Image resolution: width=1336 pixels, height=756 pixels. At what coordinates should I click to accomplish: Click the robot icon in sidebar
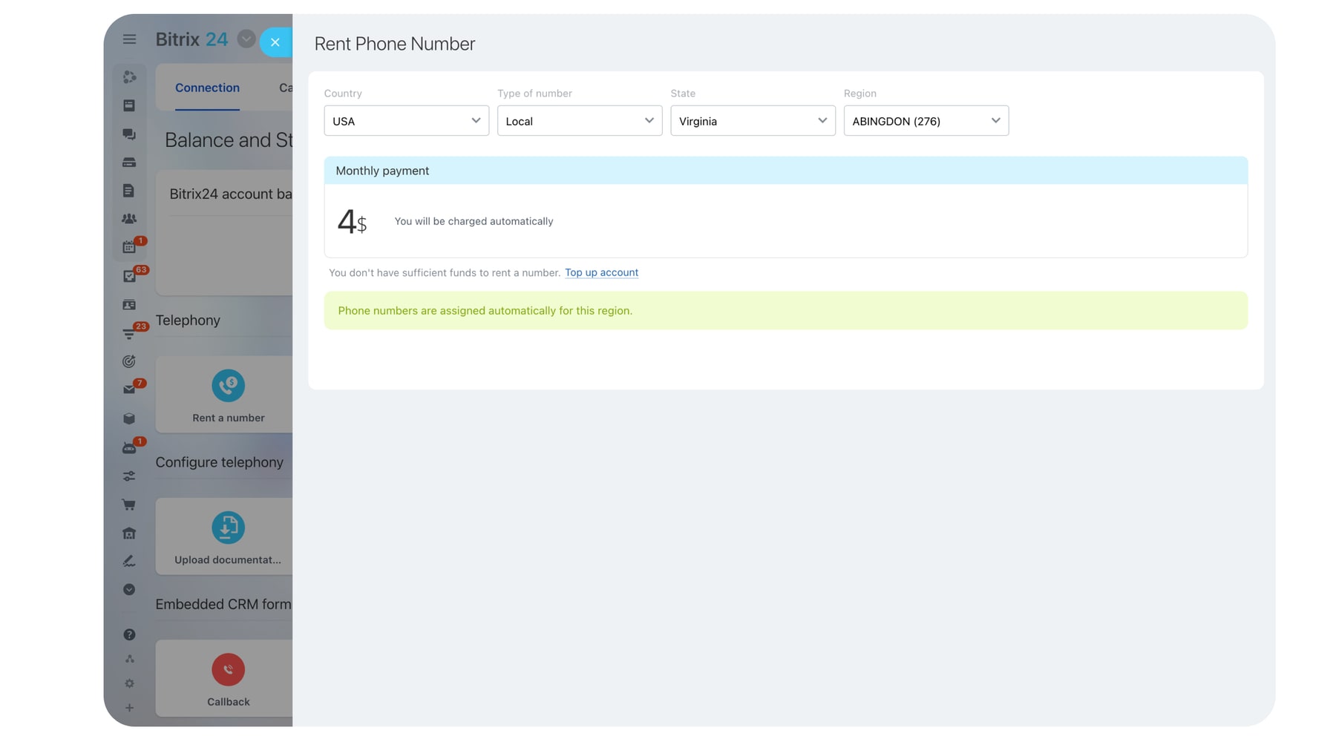click(x=129, y=448)
